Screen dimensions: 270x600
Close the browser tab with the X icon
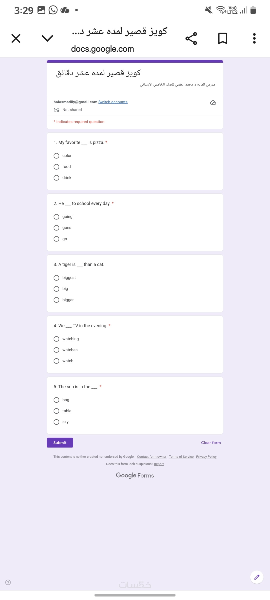pyautogui.click(x=16, y=38)
